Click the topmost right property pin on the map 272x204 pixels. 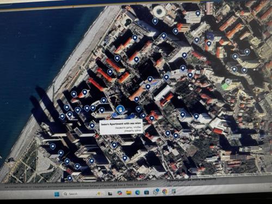point(198,14)
